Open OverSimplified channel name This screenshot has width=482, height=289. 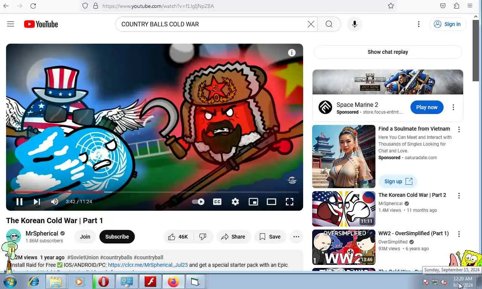(393, 242)
